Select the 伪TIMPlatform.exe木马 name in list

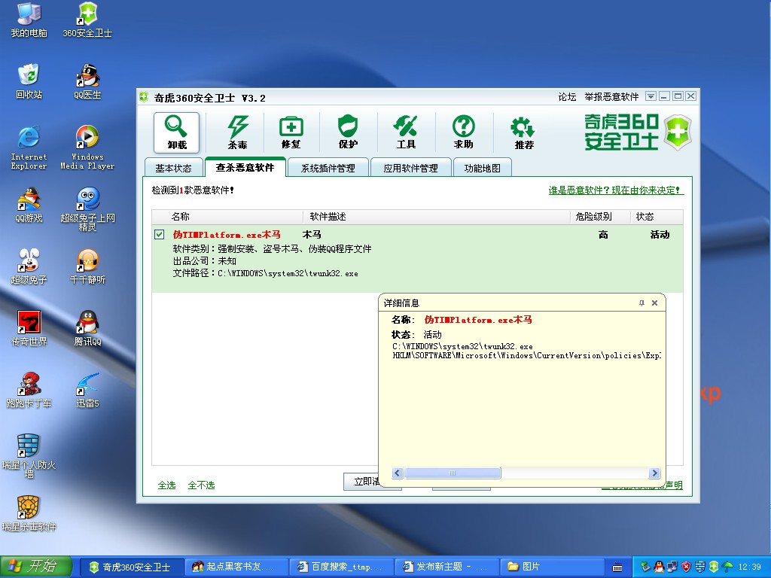point(227,235)
